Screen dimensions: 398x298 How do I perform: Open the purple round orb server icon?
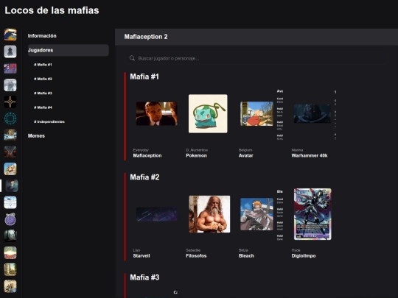tap(10, 219)
